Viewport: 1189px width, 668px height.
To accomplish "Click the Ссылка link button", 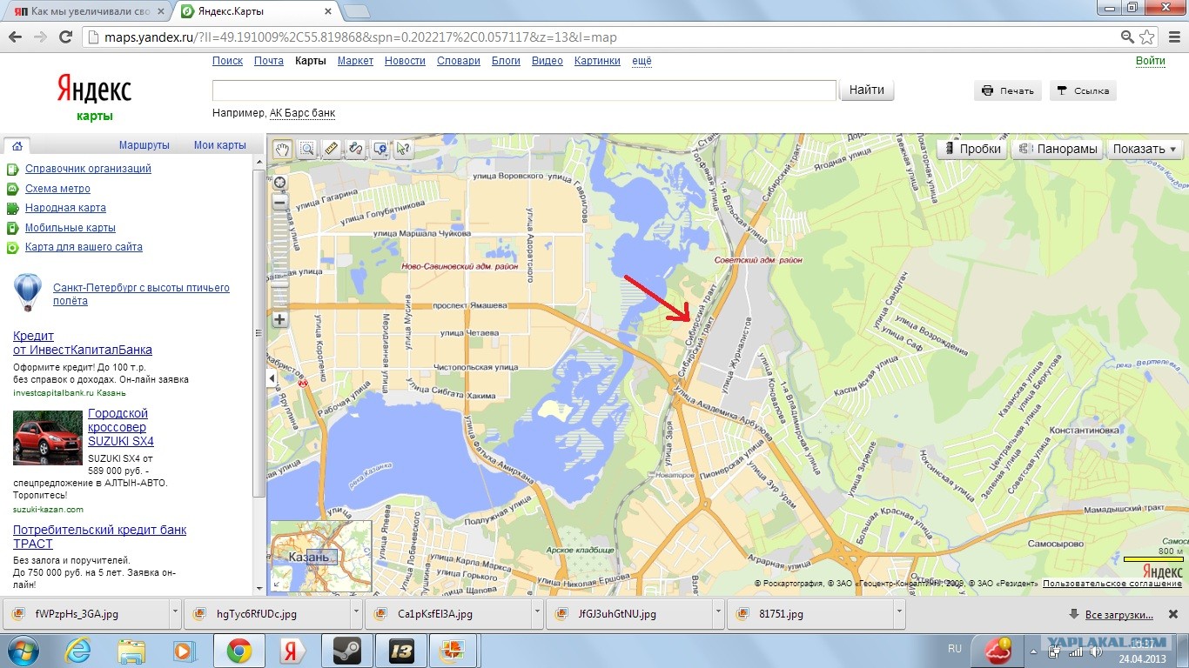I will point(1083,90).
